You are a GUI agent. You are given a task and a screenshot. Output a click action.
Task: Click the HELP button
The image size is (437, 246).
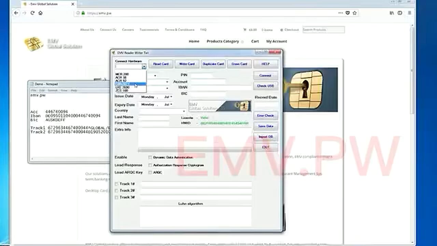tap(266, 64)
